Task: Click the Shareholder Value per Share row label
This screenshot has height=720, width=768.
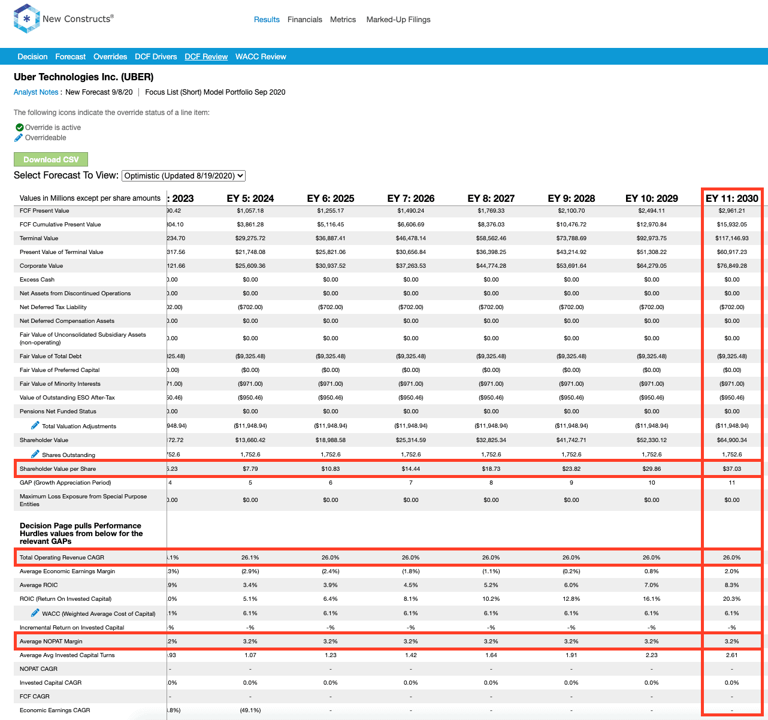Action: point(58,468)
